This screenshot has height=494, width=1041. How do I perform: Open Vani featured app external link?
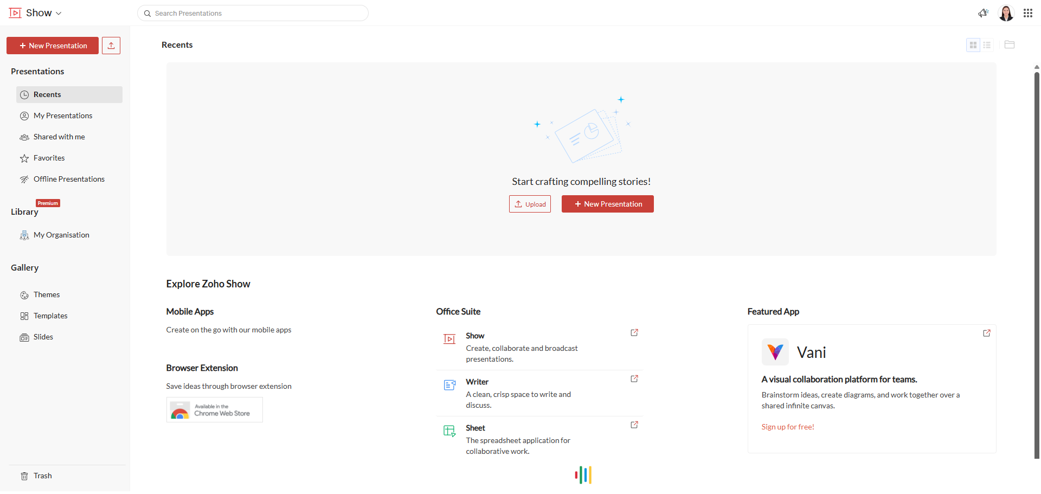[986, 333]
